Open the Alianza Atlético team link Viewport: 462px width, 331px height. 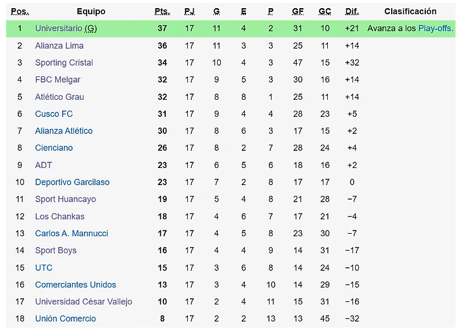click(64, 131)
